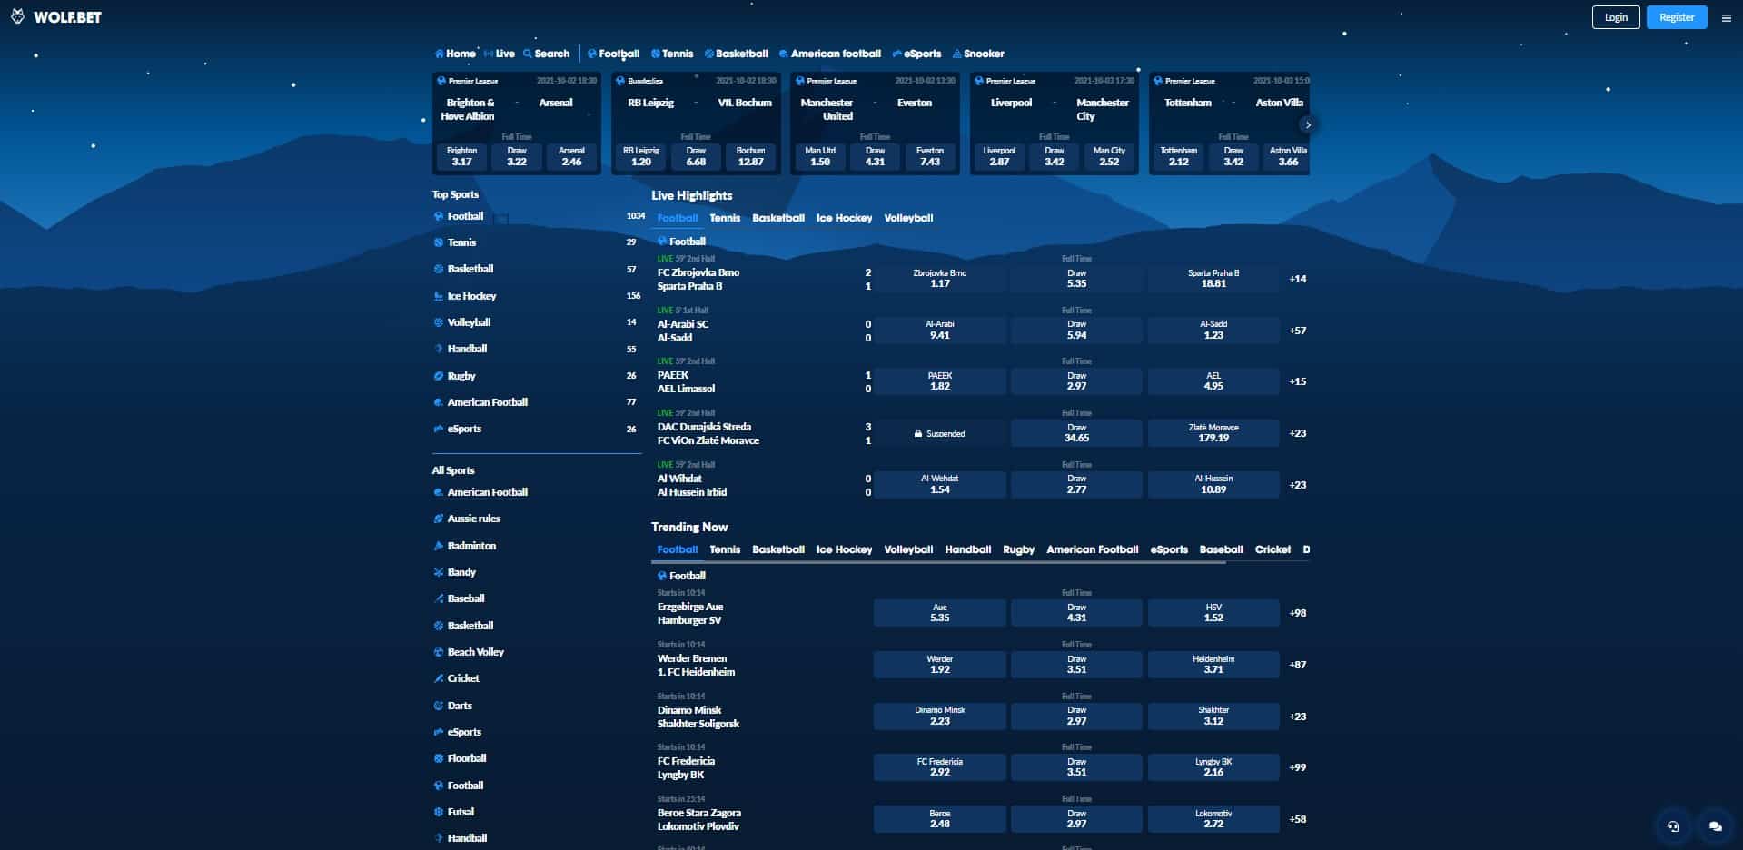The width and height of the screenshot is (1743, 850).
Task: Click the Football icon in Top Sports
Action: pyautogui.click(x=439, y=216)
